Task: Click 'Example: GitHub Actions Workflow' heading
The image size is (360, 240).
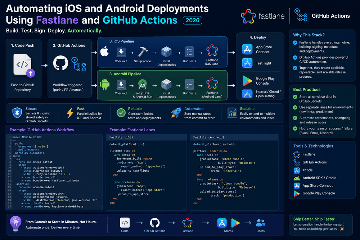Action: 42,130
